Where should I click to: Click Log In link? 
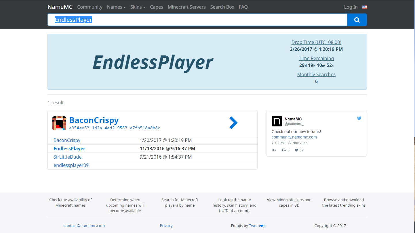(351, 7)
